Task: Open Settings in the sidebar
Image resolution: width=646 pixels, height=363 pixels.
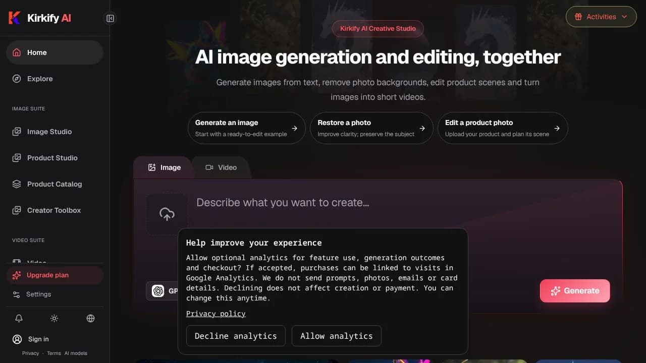Action: [55, 294]
